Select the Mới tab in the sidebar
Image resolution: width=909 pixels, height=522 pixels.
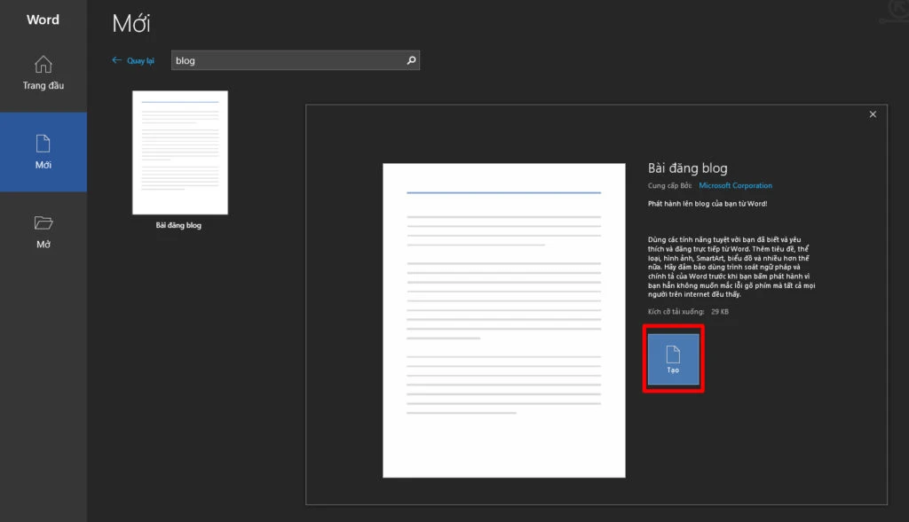43,152
